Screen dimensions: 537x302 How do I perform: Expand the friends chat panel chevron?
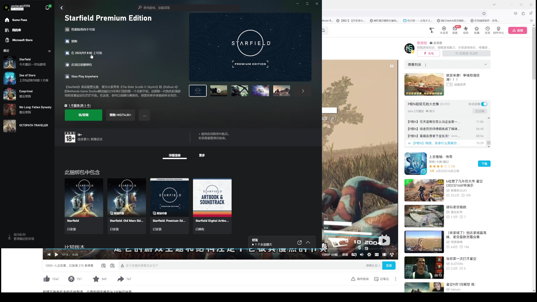308,242
